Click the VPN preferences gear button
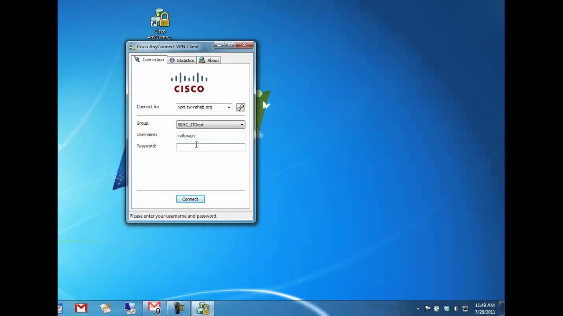The height and width of the screenshot is (316, 563). [x=241, y=107]
